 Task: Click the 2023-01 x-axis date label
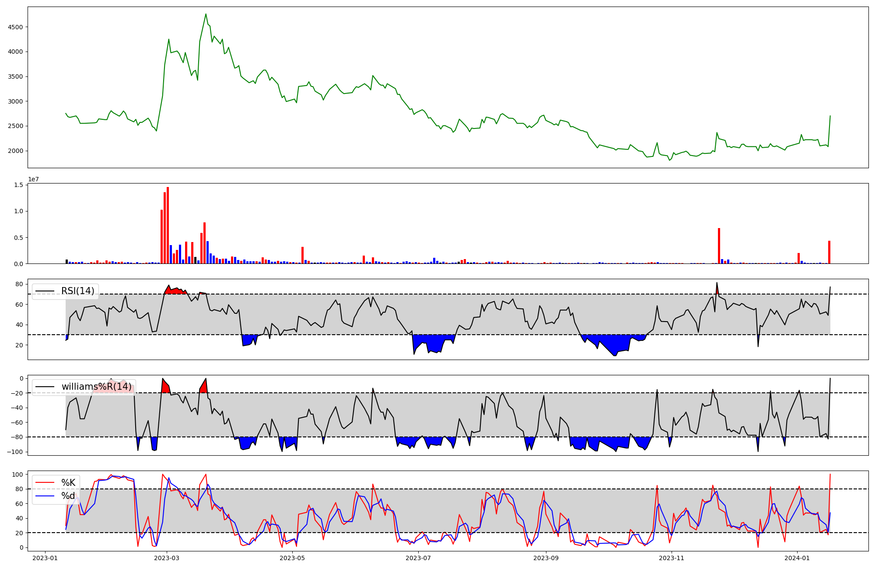coord(45,558)
